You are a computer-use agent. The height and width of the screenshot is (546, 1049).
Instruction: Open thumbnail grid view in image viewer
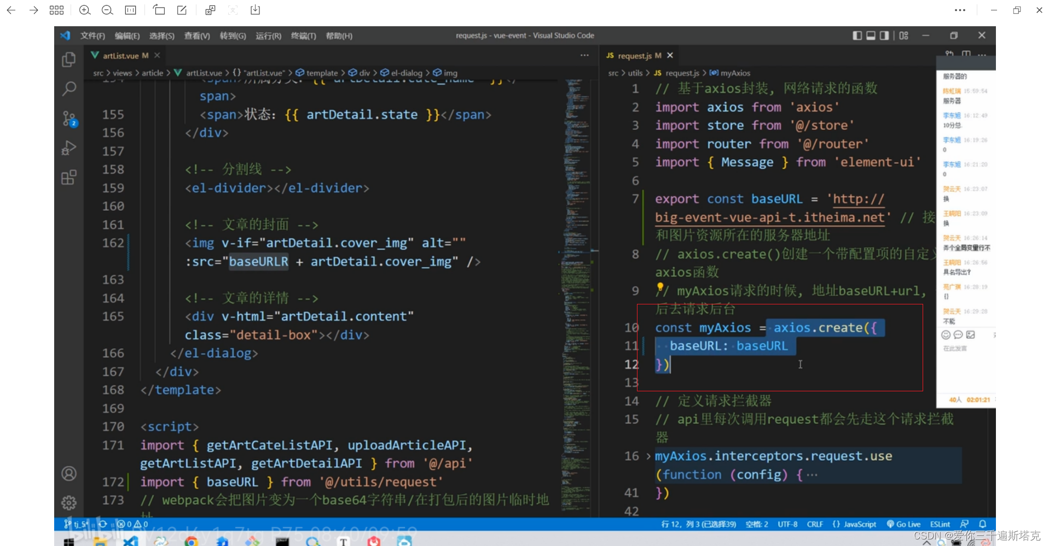coord(56,10)
